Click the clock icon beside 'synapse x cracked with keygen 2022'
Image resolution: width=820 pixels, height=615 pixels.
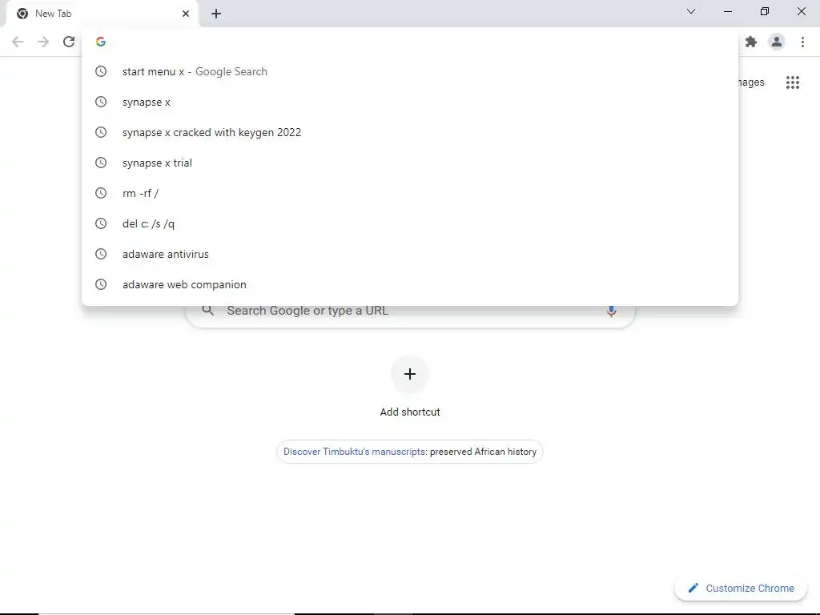(x=101, y=132)
